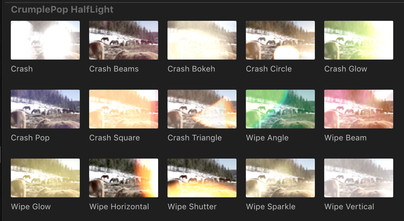Choose the Wipe Glow transition thumbnail
Image resolution: width=404 pixels, height=221 pixels.
pyautogui.click(x=45, y=178)
